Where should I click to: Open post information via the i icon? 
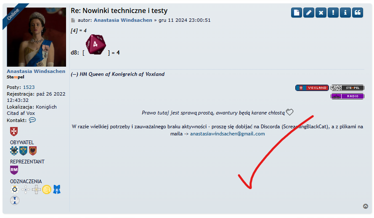point(345,13)
